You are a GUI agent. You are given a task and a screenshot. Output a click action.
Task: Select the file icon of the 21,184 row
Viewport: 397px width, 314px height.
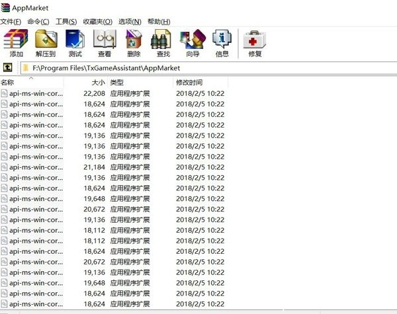pos(4,167)
